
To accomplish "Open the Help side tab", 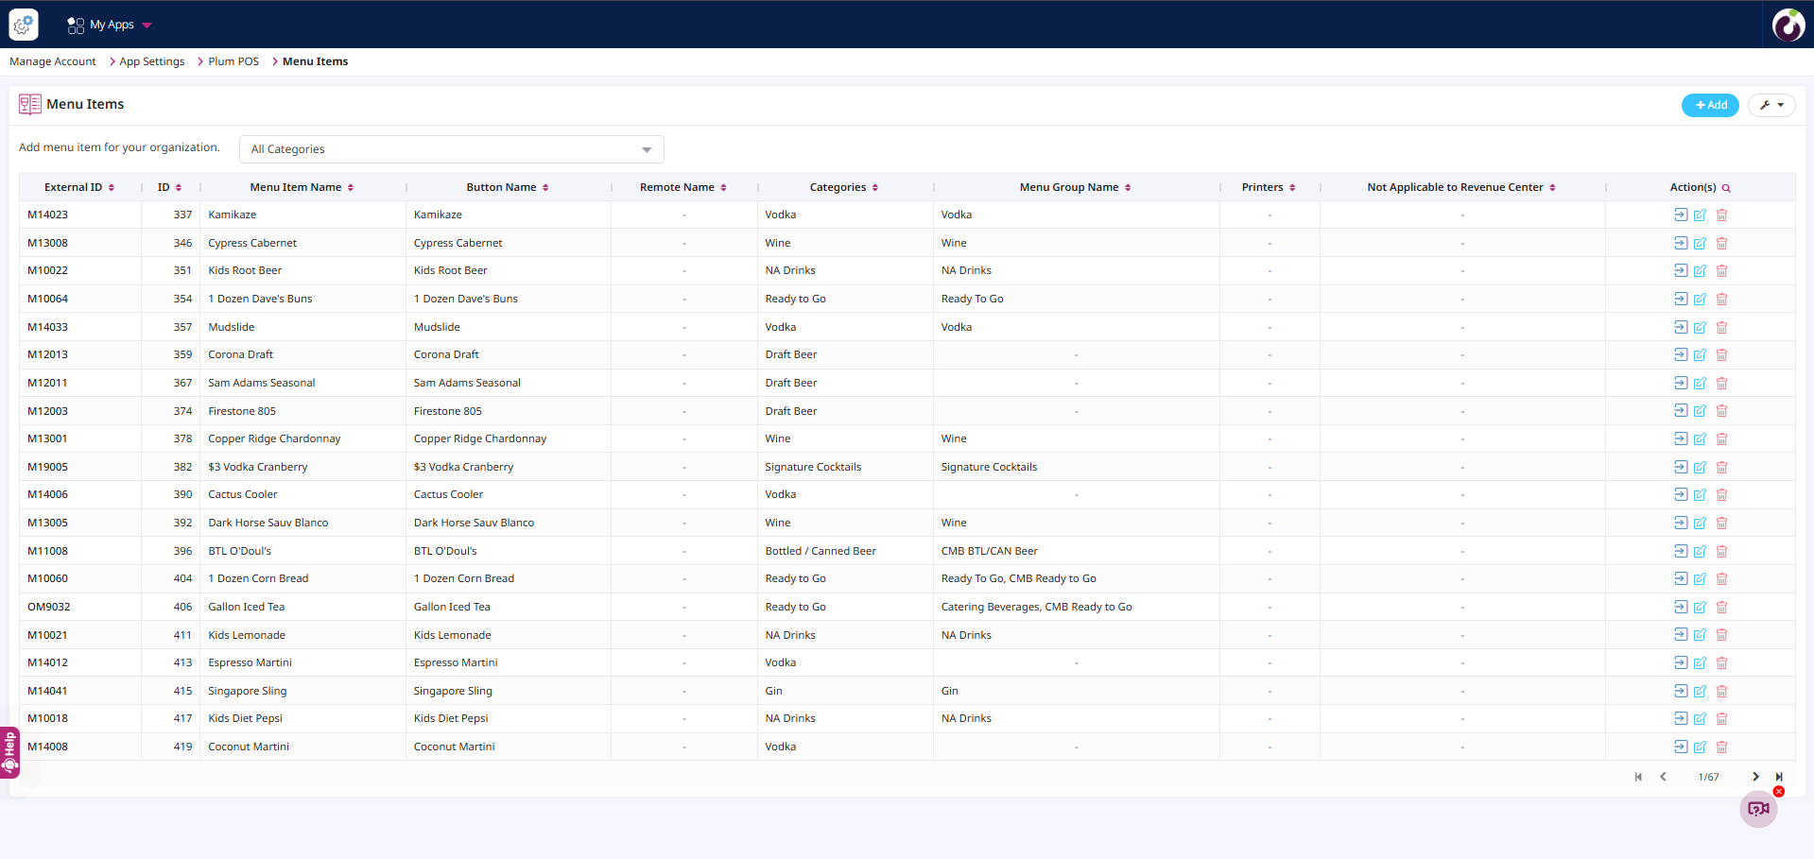I will pyautogui.click(x=9, y=752).
